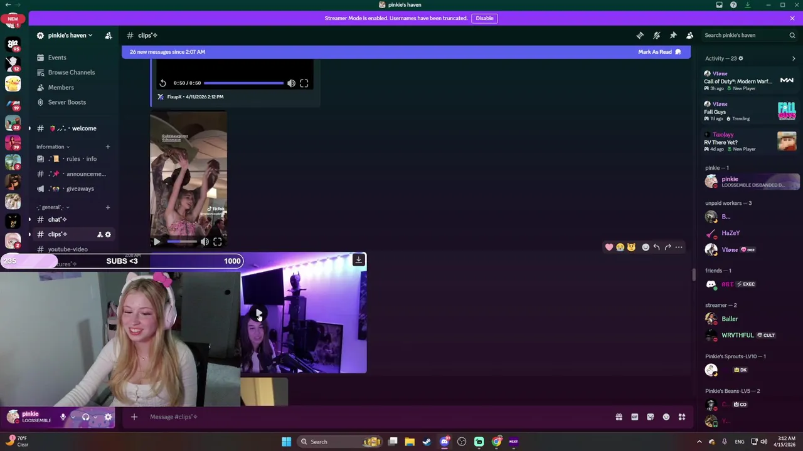Screen dimensions: 803x451
Task: Open the Threads icon in channel header
Action: (x=640, y=35)
